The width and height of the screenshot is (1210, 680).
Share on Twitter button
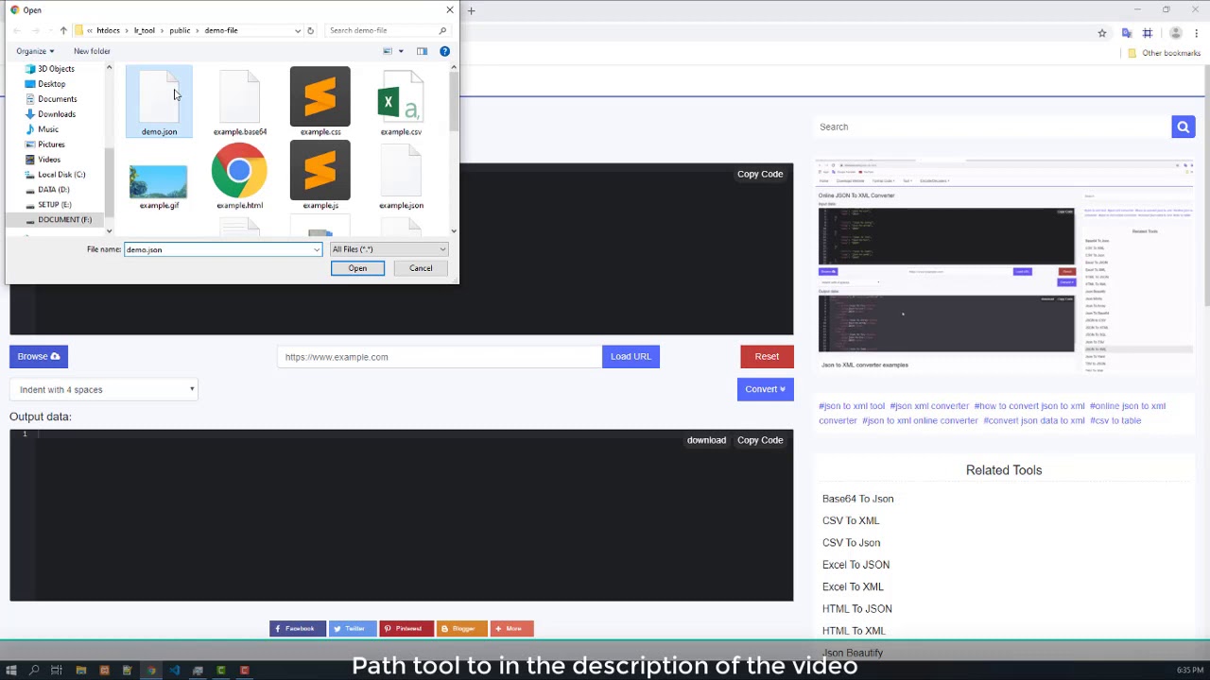click(x=353, y=629)
